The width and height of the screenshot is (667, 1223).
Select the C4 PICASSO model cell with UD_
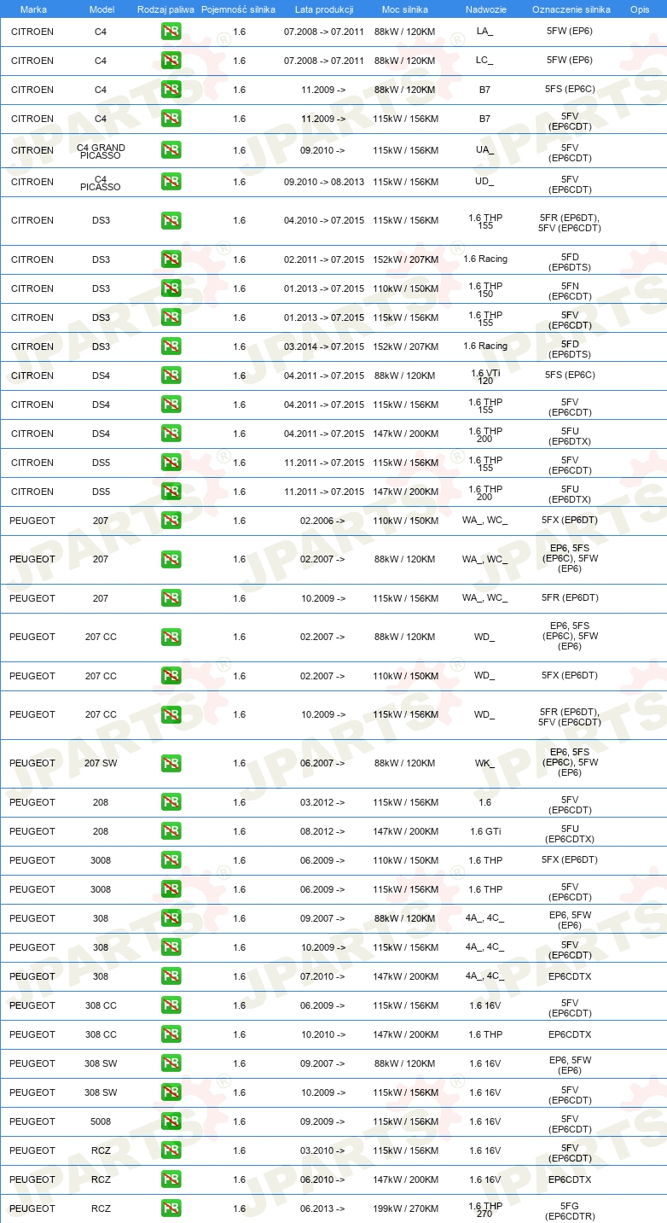pos(101,183)
